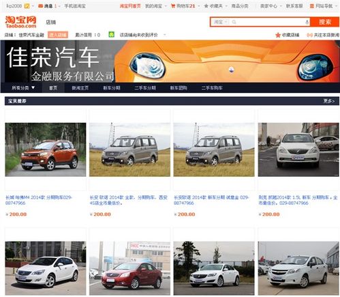Open the 新车团购 tab

tap(179, 88)
